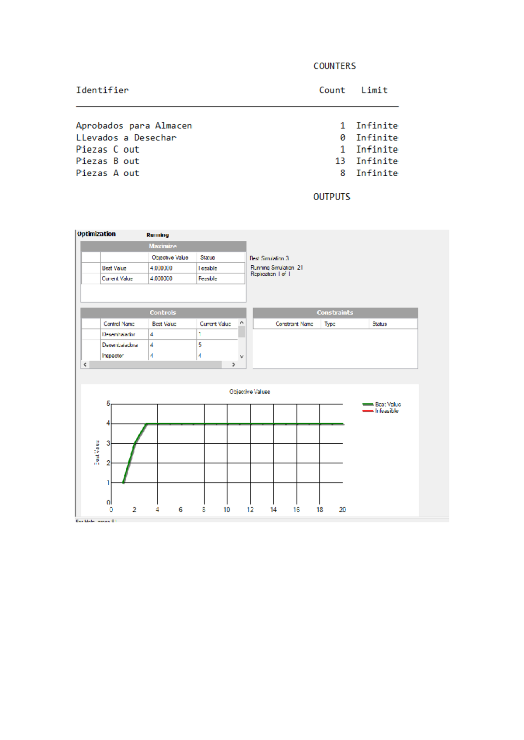Select the Controls panel header
524x740 pixels.
[163, 312]
